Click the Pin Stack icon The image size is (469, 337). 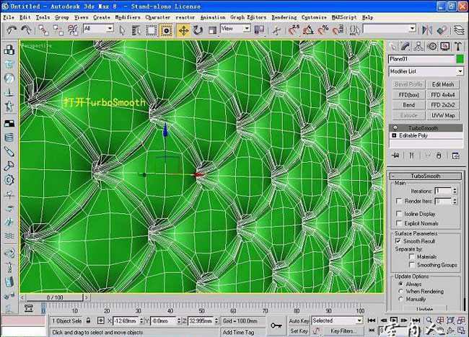pyautogui.click(x=395, y=156)
